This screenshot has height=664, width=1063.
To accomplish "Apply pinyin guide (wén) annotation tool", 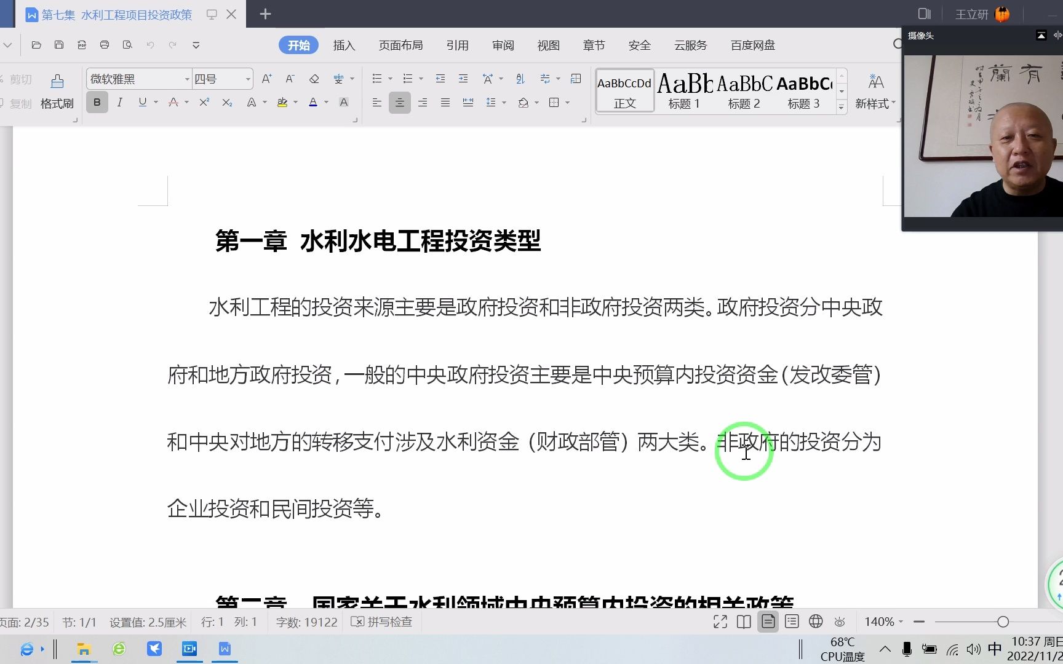I will tap(339, 79).
